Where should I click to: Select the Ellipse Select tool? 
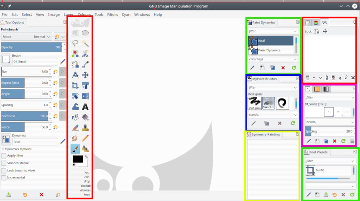(x=85, y=33)
